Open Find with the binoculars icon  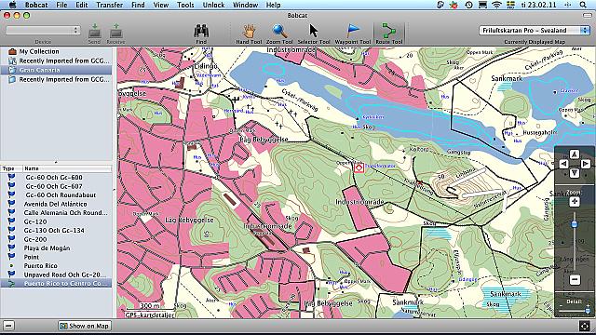click(x=201, y=31)
